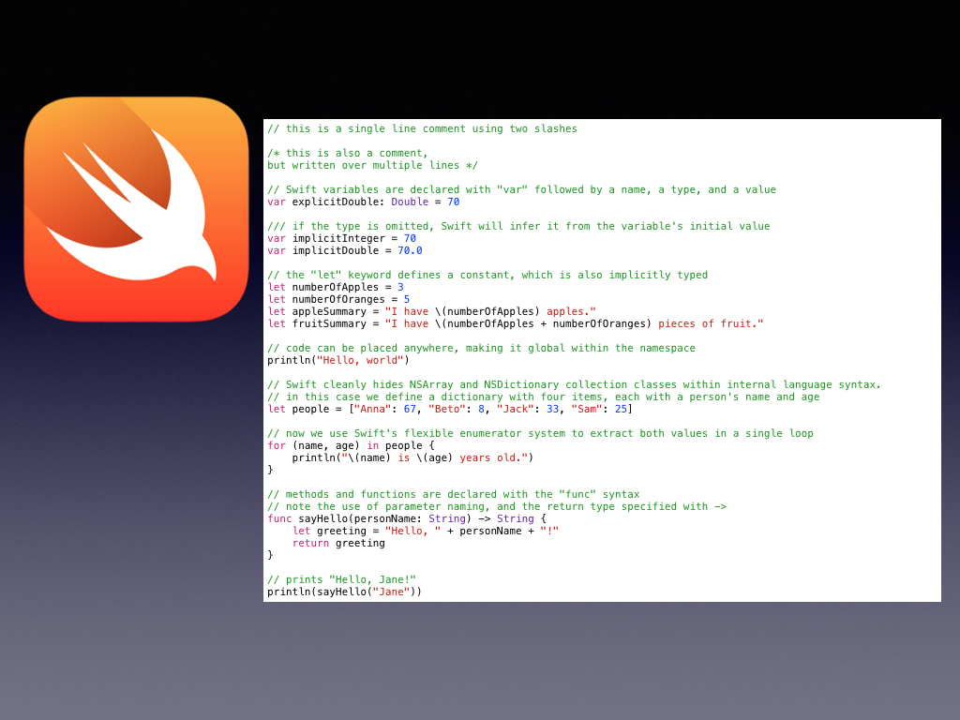Click the comment line 'this is a single line comment using two slashes'
This screenshot has width=960, height=720.
point(423,128)
